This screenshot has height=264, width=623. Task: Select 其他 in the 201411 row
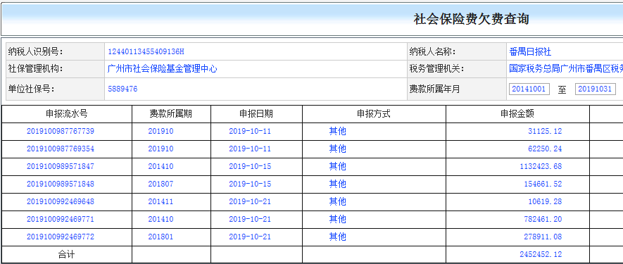(x=337, y=201)
